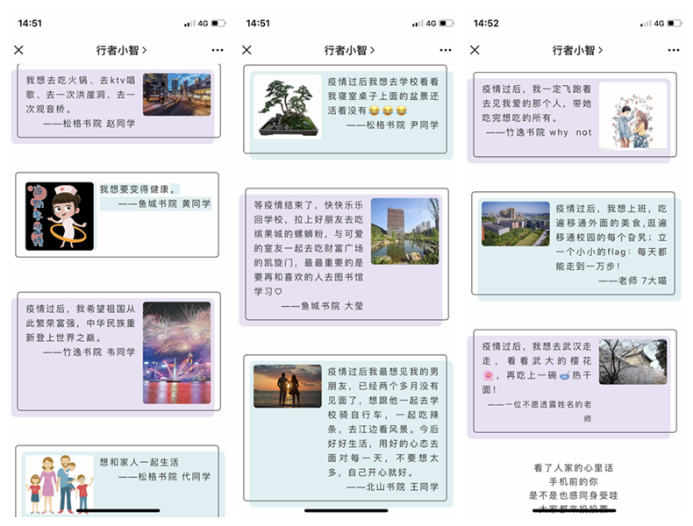
Task: Open the city night photo in 赵同学's card
Action: click(176, 95)
